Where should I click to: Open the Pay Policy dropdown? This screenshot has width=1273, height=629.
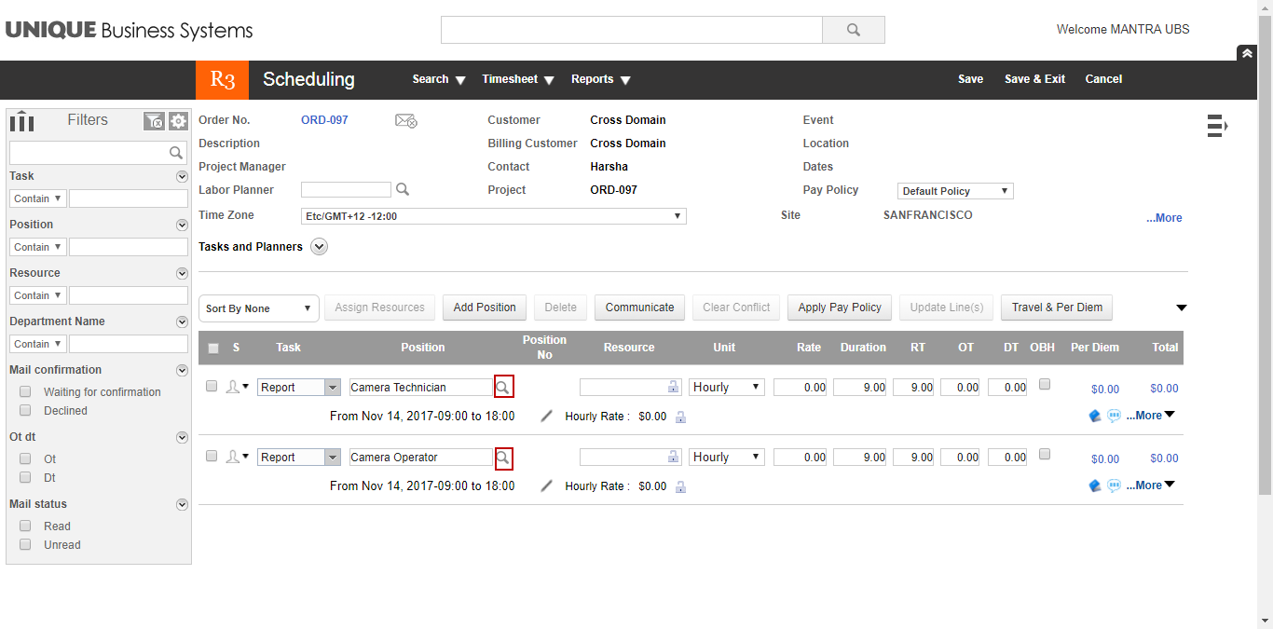tap(954, 190)
